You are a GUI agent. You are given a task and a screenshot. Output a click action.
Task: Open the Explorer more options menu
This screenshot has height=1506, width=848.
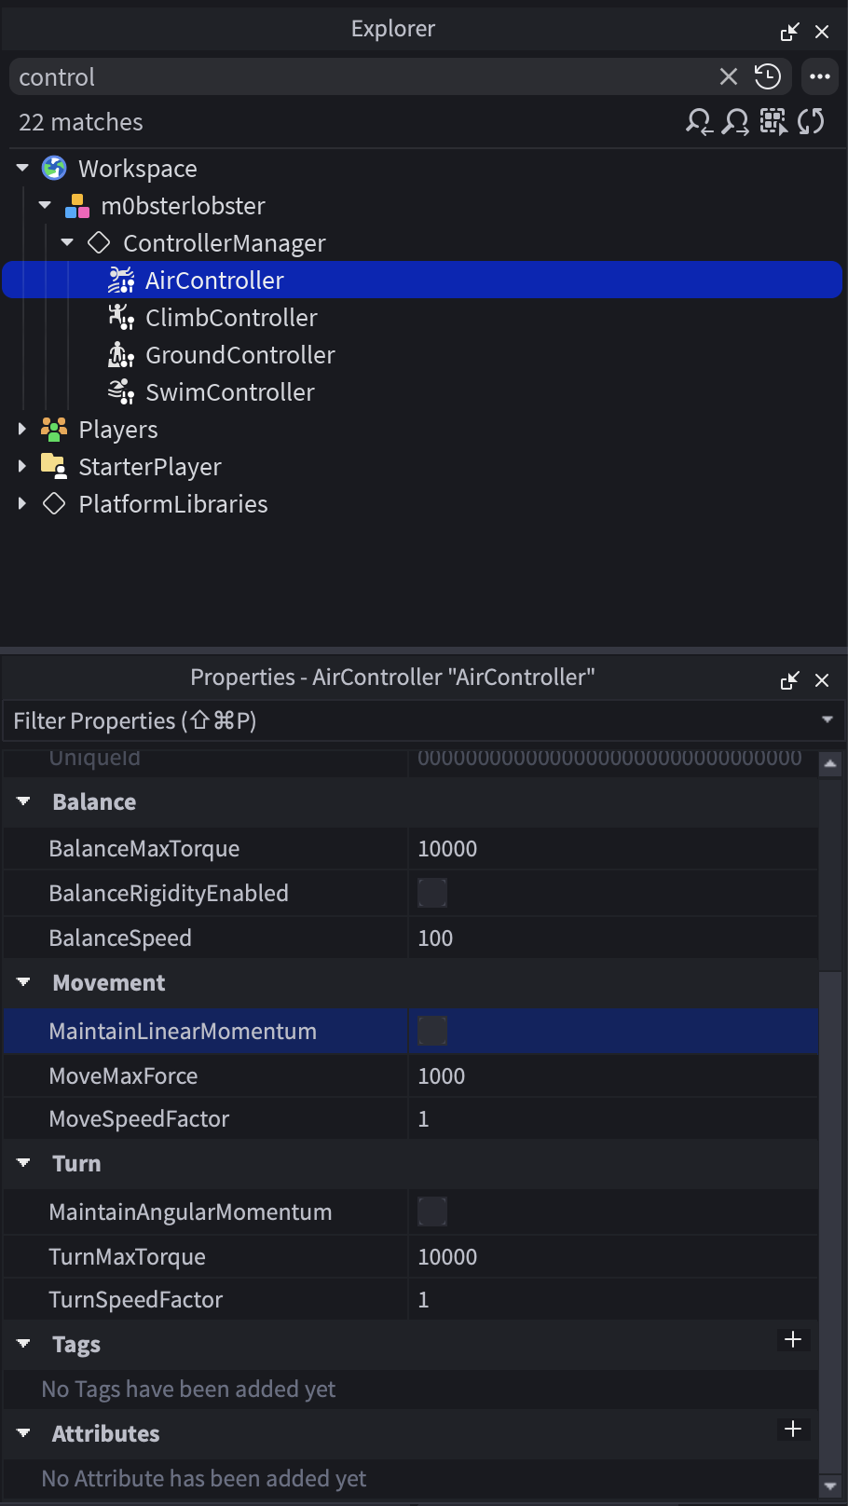coord(820,76)
